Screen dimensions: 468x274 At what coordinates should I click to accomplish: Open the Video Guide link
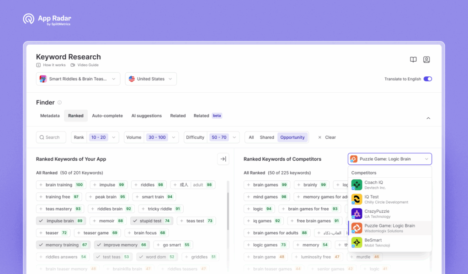[x=84, y=65]
